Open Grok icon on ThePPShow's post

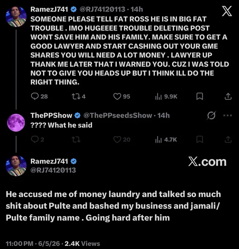pyautogui.click(x=212, y=115)
